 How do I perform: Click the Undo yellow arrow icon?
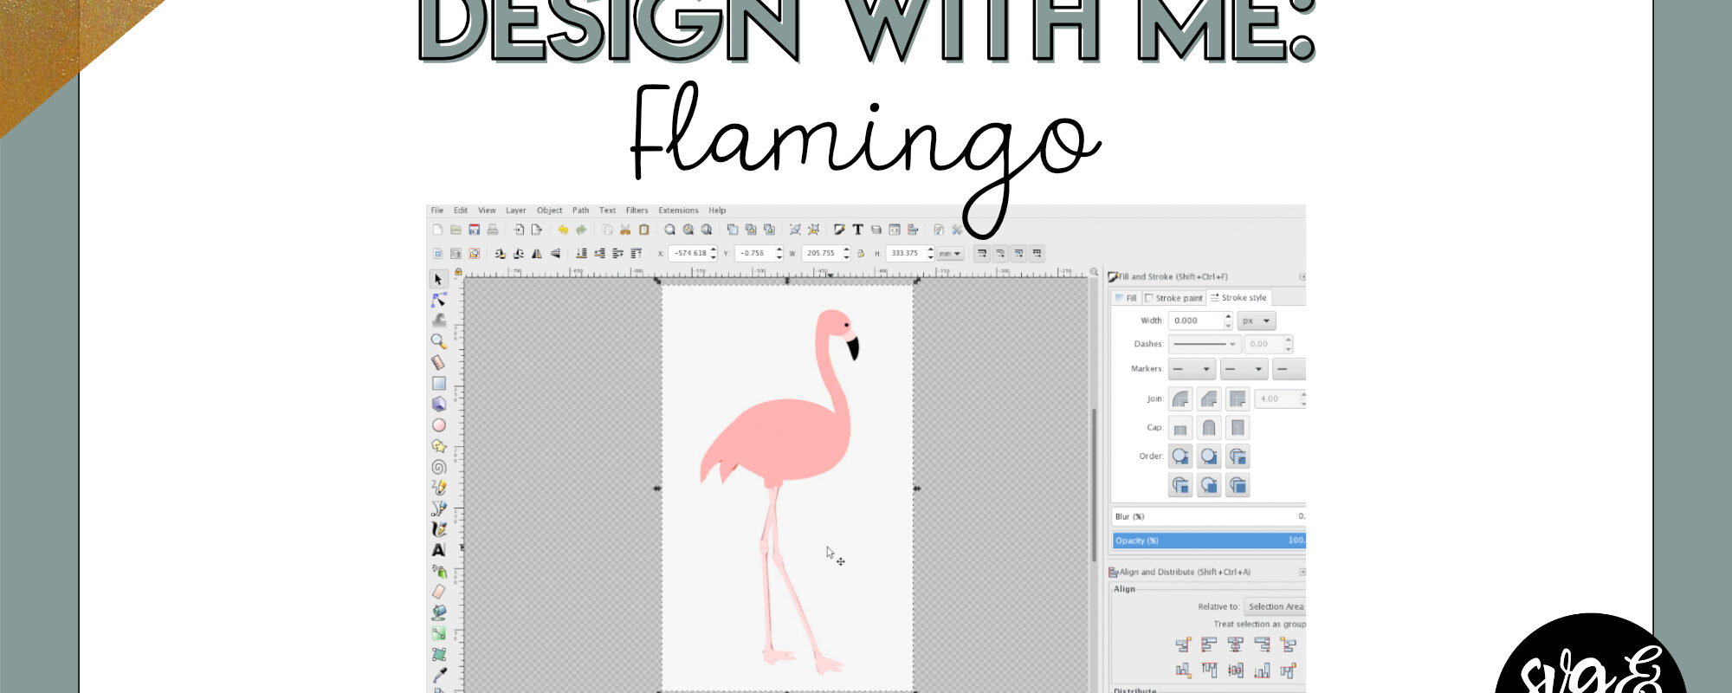pyautogui.click(x=563, y=230)
